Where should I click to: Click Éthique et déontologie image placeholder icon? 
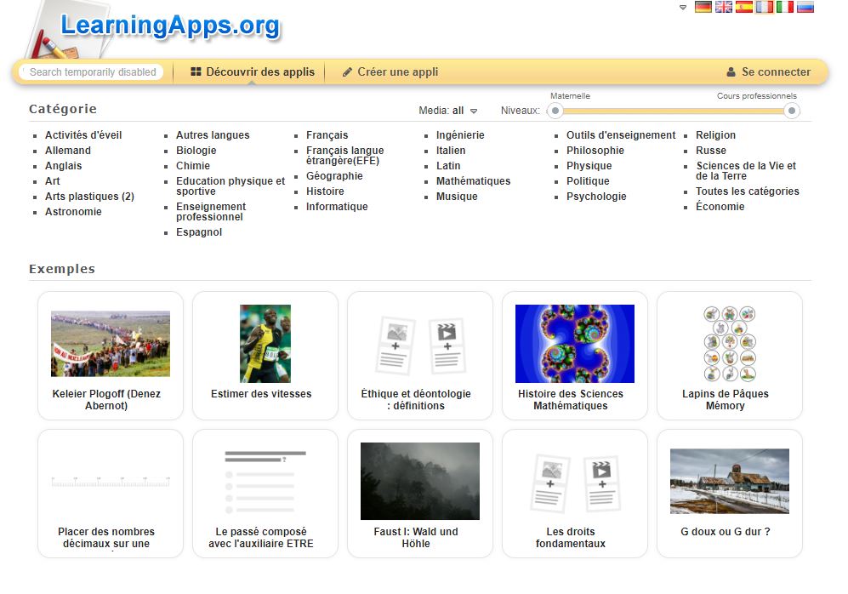click(x=395, y=346)
